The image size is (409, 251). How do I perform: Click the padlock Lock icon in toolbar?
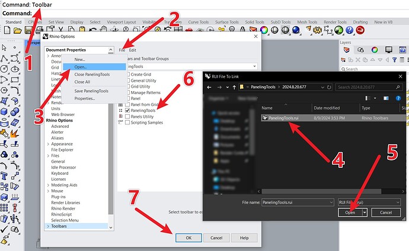242,30
